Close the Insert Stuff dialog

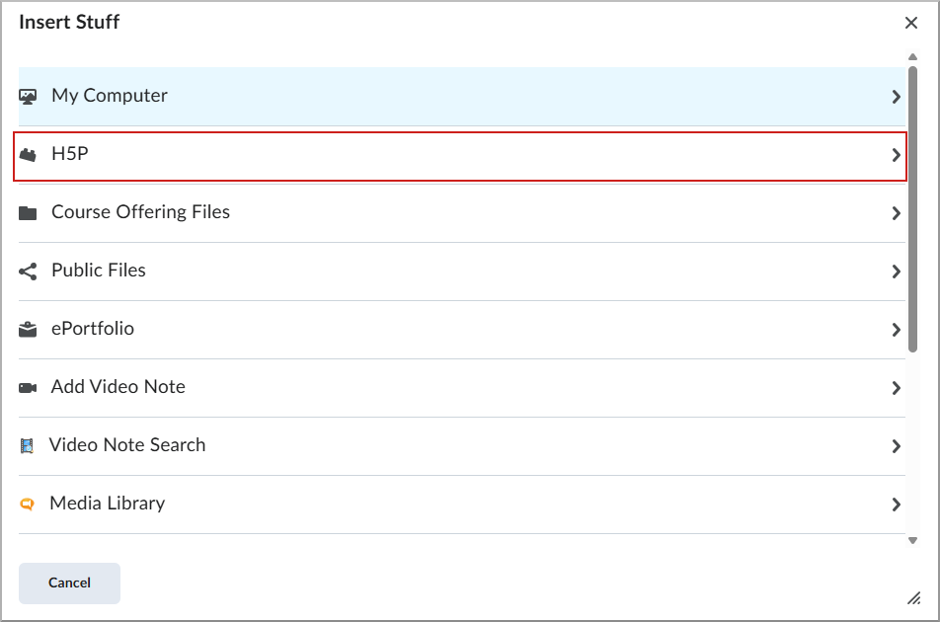(x=910, y=23)
